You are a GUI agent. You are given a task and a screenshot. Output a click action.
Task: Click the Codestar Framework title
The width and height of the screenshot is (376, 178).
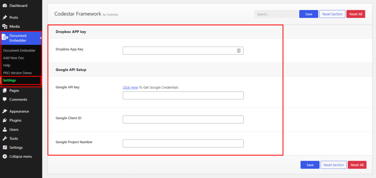tap(78, 14)
